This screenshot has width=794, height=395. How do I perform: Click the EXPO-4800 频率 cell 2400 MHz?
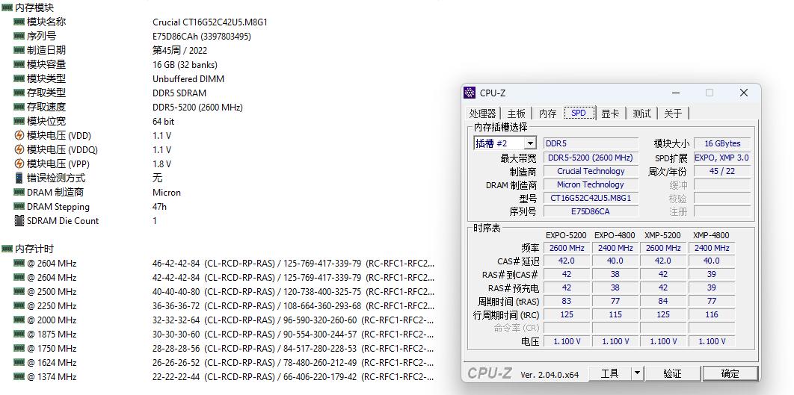(615, 248)
